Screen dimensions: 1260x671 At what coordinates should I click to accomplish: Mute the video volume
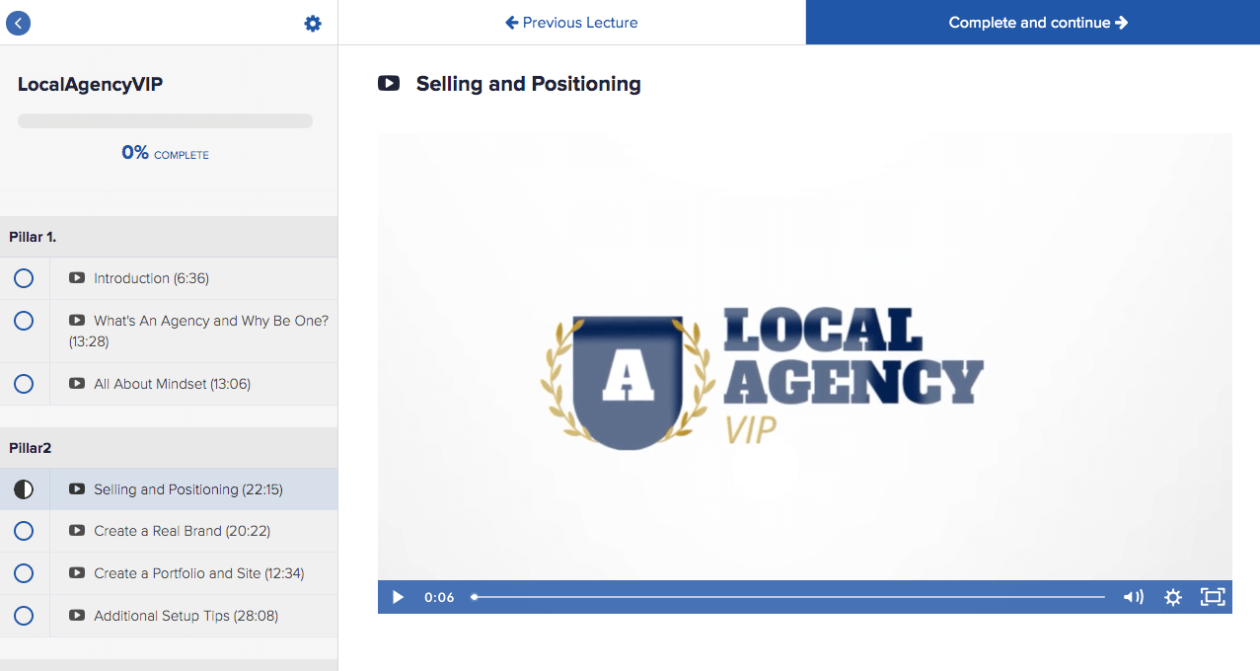(x=1133, y=597)
